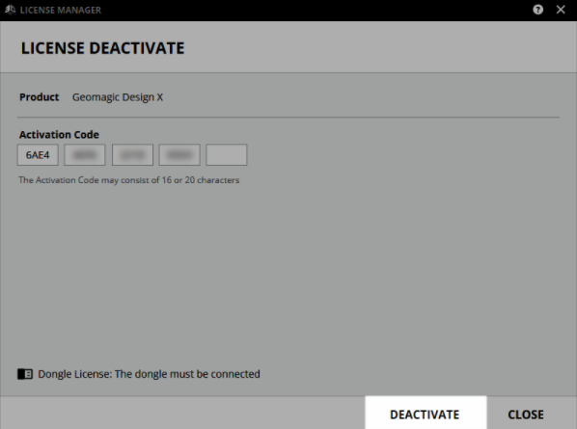Click the License Manager app logo icon
The width and height of the screenshot is (577, 429).
(x=10, y=10)
